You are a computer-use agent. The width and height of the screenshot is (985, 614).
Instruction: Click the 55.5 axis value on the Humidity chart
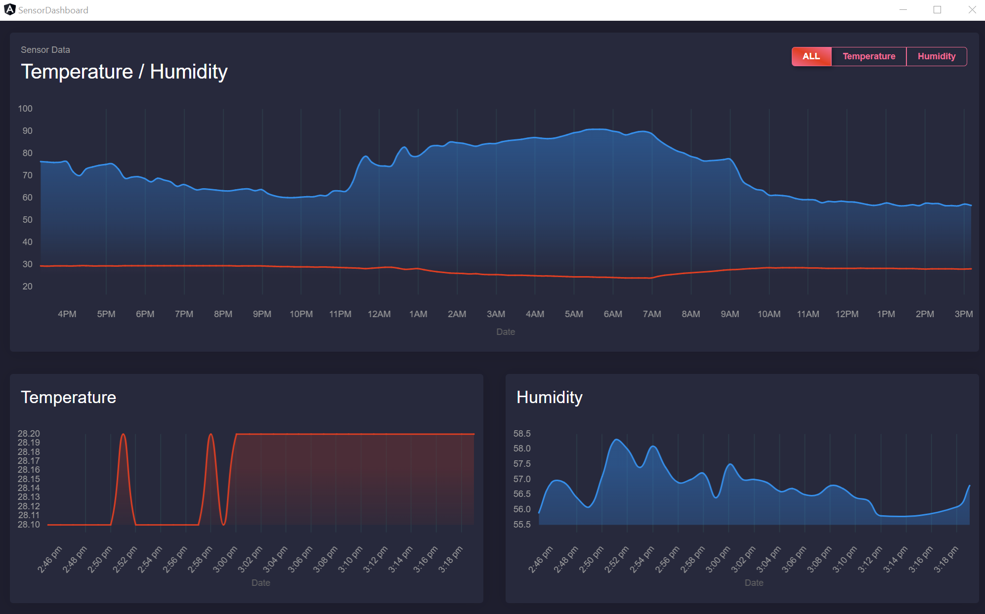(522, 525)
